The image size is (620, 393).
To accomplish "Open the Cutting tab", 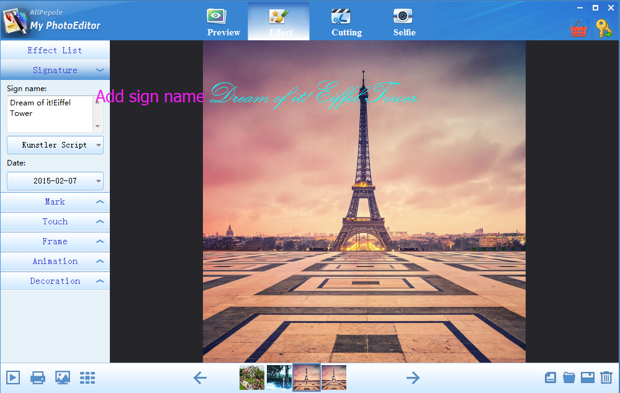I will 346,22.
